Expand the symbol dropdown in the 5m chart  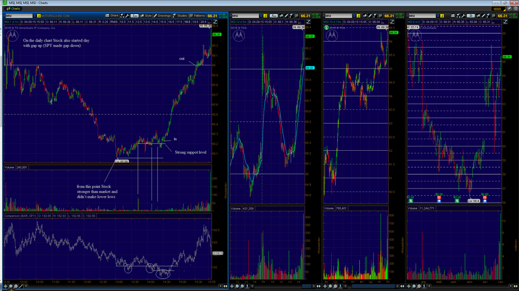pyautogui.click(x=261, y=16)
